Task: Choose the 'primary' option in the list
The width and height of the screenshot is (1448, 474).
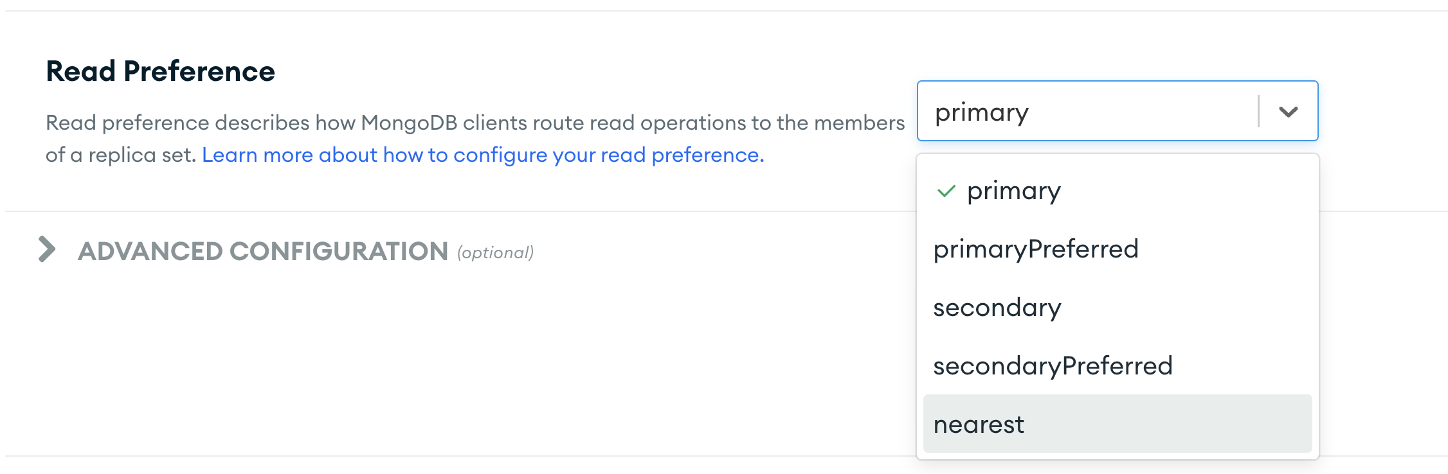Action: tap(1014, 191)
